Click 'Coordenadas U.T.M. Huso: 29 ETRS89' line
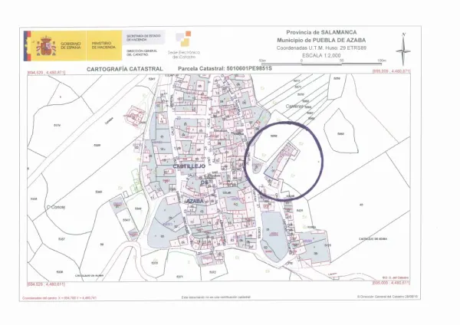The width and height of the screenshot is (460, 325). point(321,48)
